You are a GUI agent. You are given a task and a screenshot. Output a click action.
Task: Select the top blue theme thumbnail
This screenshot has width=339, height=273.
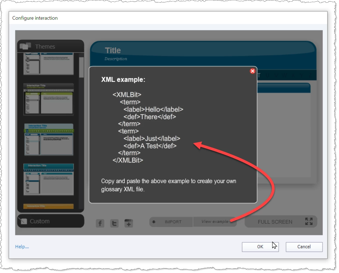pyautogui.click(x=49, y=64)
